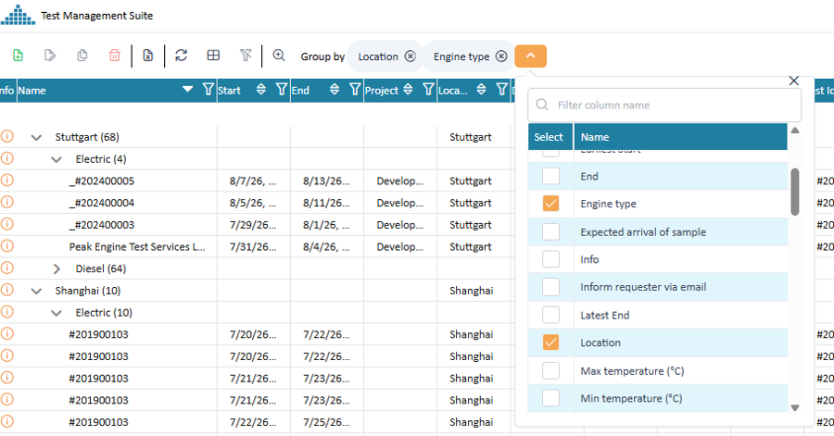Screen dimensions: 834x436
Task: Refresh the table data
Action: coord(182,56)
